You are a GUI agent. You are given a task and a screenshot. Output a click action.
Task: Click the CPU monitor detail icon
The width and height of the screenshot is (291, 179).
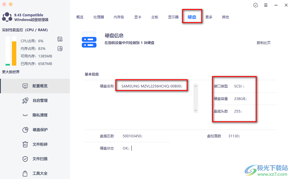pyautogui.click(x=60, y=39)
